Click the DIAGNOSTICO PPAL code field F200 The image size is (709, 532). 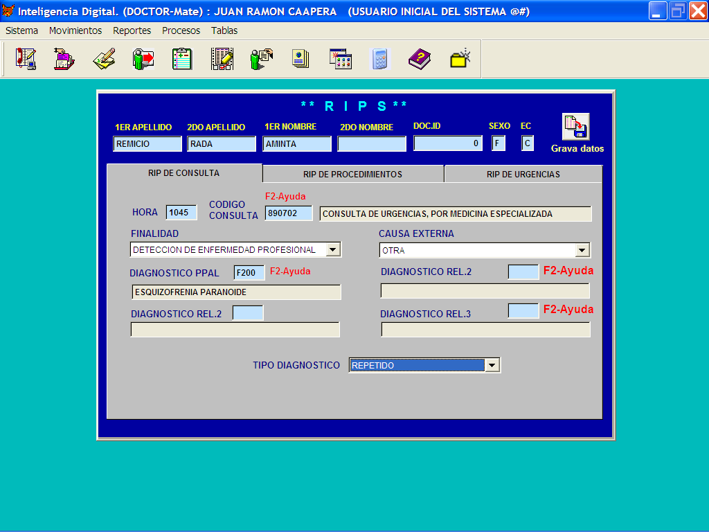click(x=249, y=273)
